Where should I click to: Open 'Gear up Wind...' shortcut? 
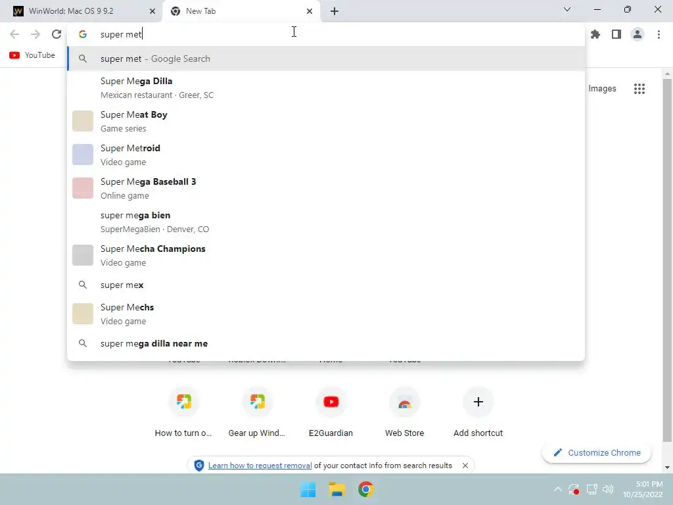click(257, 412)
